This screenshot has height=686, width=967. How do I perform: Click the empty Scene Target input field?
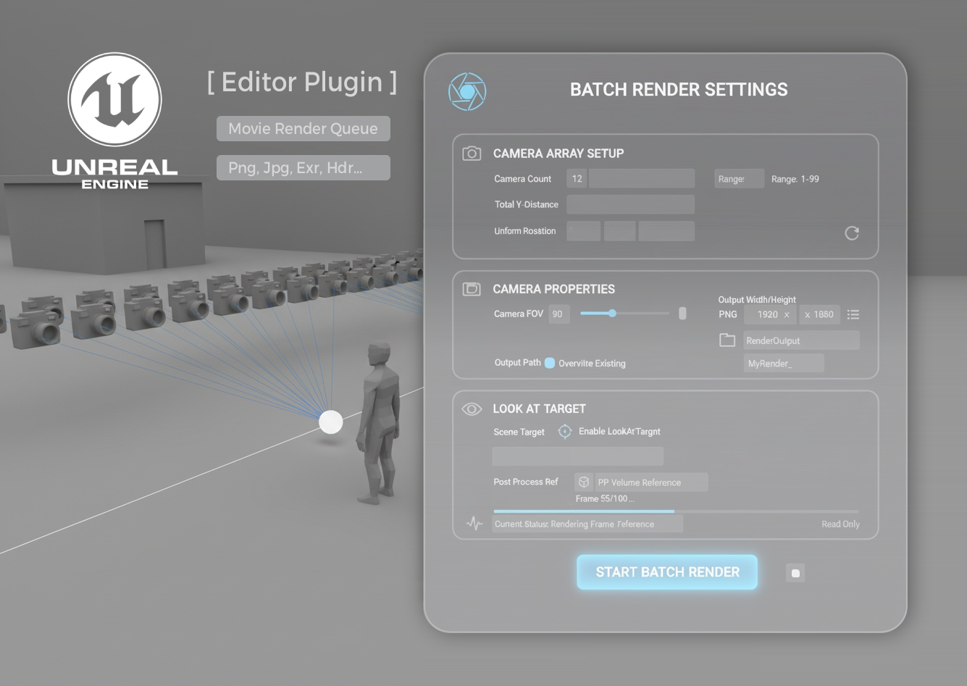tap(577, 456)
